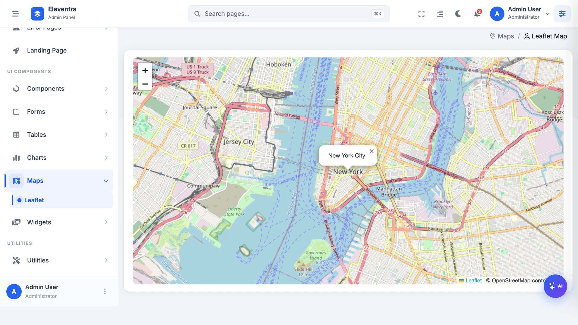Open the theme customizer sliders icon
Image resolution: width=578 pixels, height=325 pixels.
coord(562,14)
